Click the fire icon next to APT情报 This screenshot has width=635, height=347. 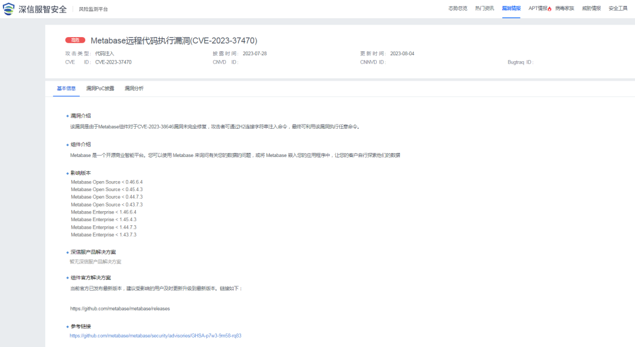550,9
